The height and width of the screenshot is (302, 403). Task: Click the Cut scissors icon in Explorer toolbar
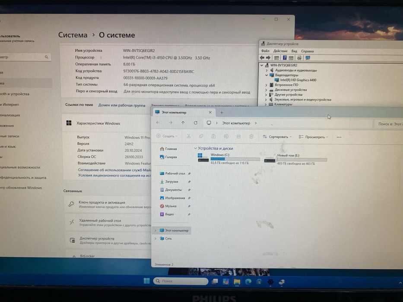point(189,136)
